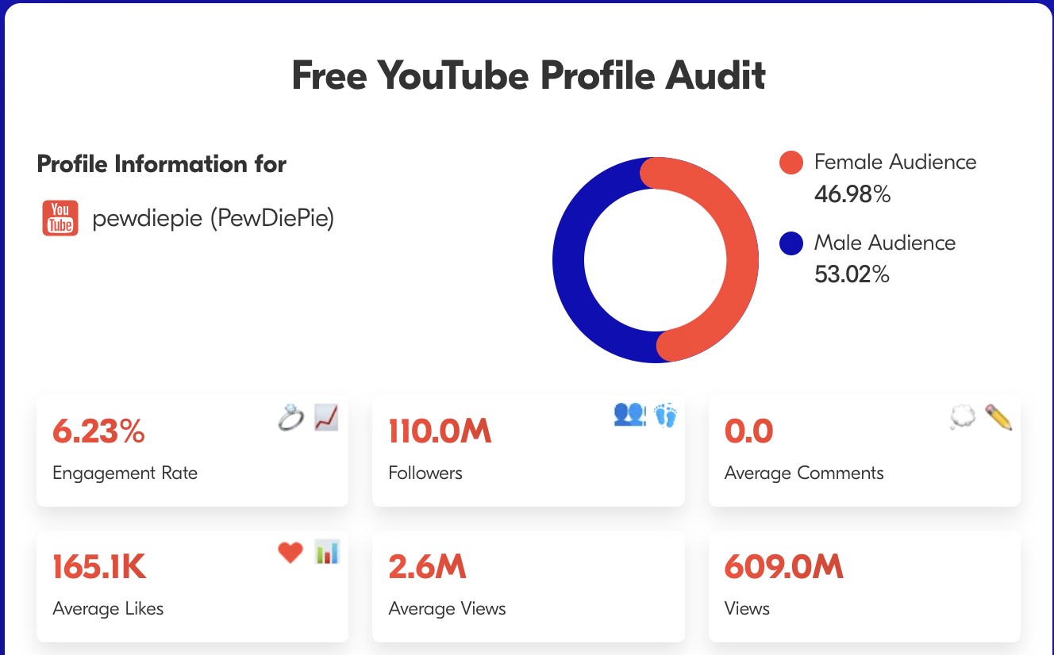Click the bar chart emoji on Average Likes card
This screenshot has width=1054, height=655.
[327, 552]
